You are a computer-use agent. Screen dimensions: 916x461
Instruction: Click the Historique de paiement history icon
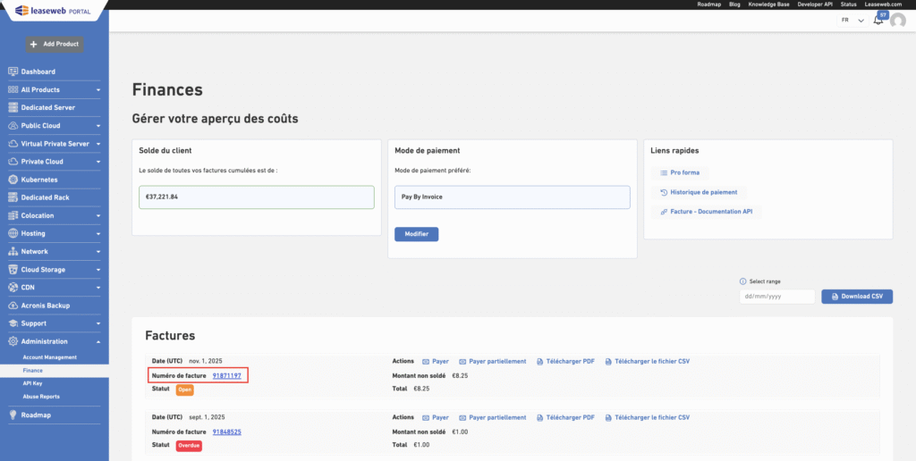(x=664, y=192)
